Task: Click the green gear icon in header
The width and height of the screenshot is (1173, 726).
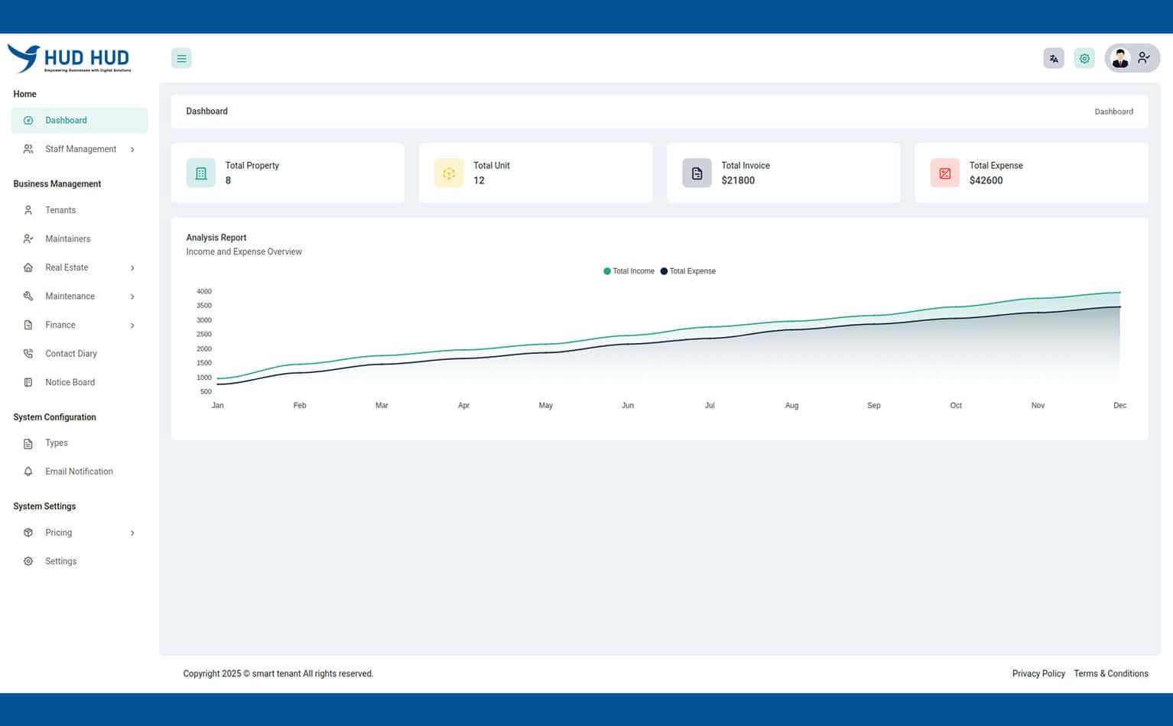Action: coord(1084,58)
